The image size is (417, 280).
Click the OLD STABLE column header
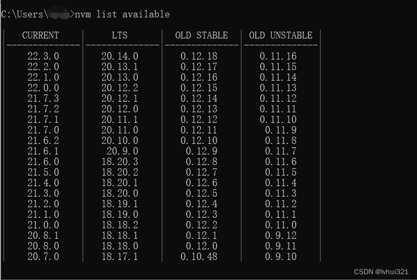202,35
